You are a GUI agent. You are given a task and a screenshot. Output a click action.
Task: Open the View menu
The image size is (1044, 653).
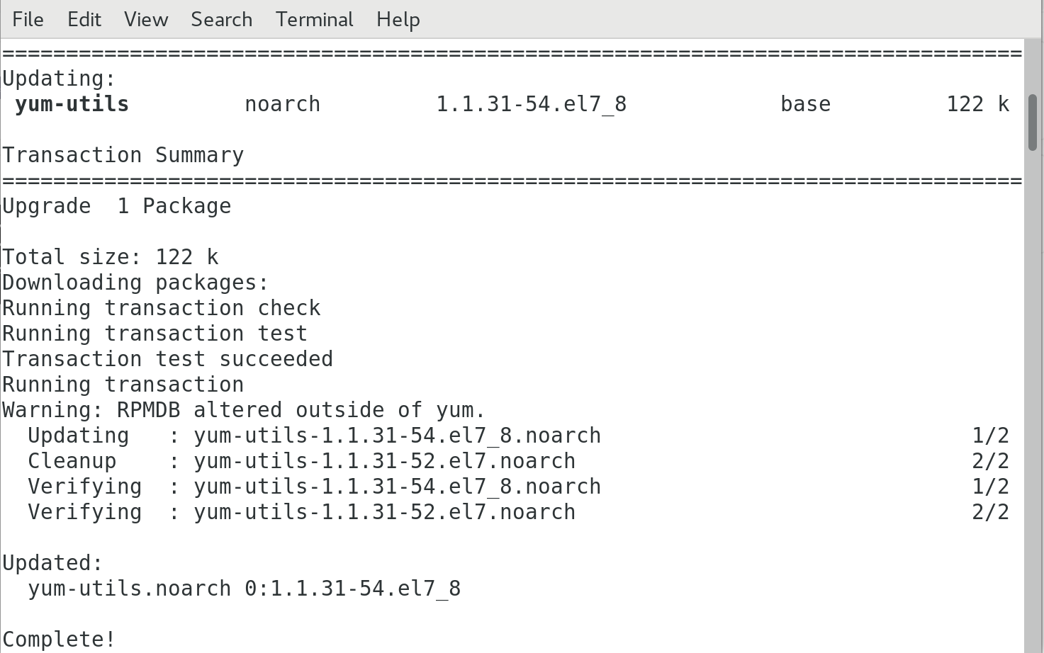coord(146,19)
